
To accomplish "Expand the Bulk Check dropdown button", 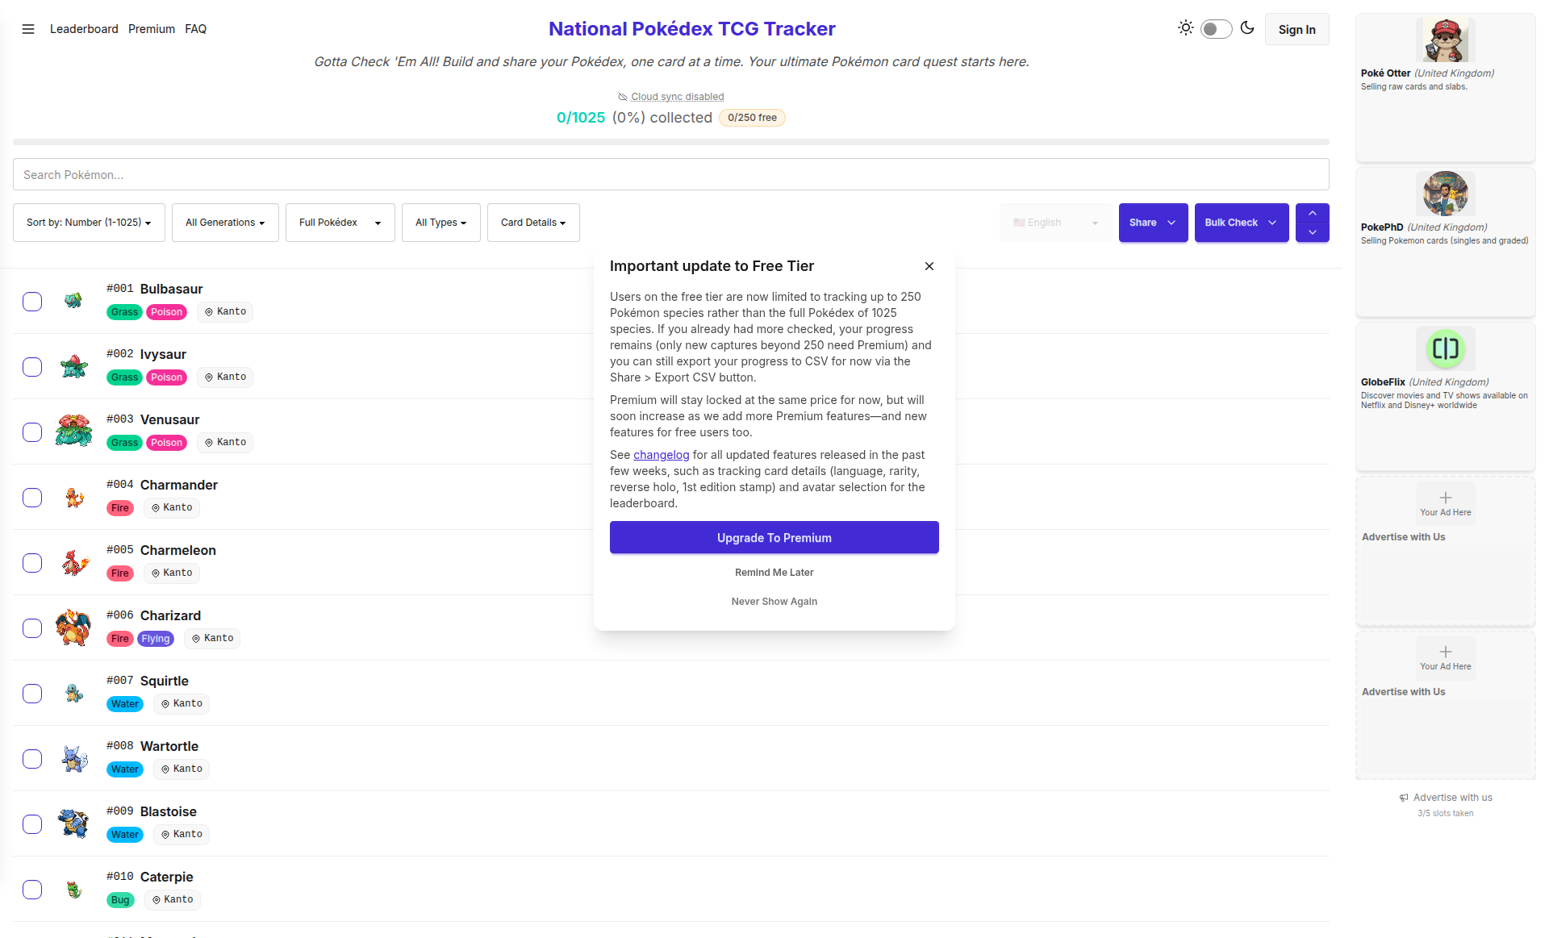I will click(x=1242, y=223).
